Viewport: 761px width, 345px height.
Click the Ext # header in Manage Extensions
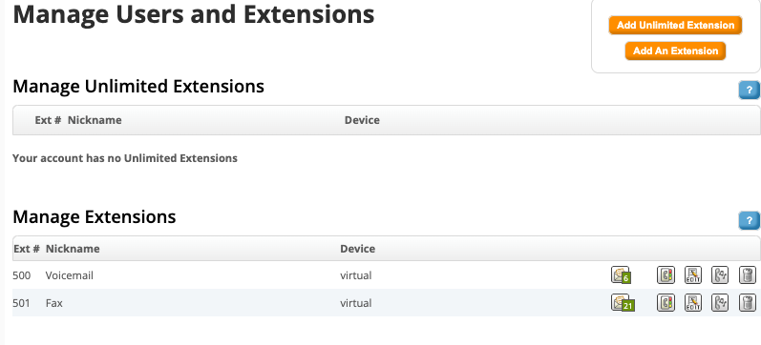coord(27,249)
